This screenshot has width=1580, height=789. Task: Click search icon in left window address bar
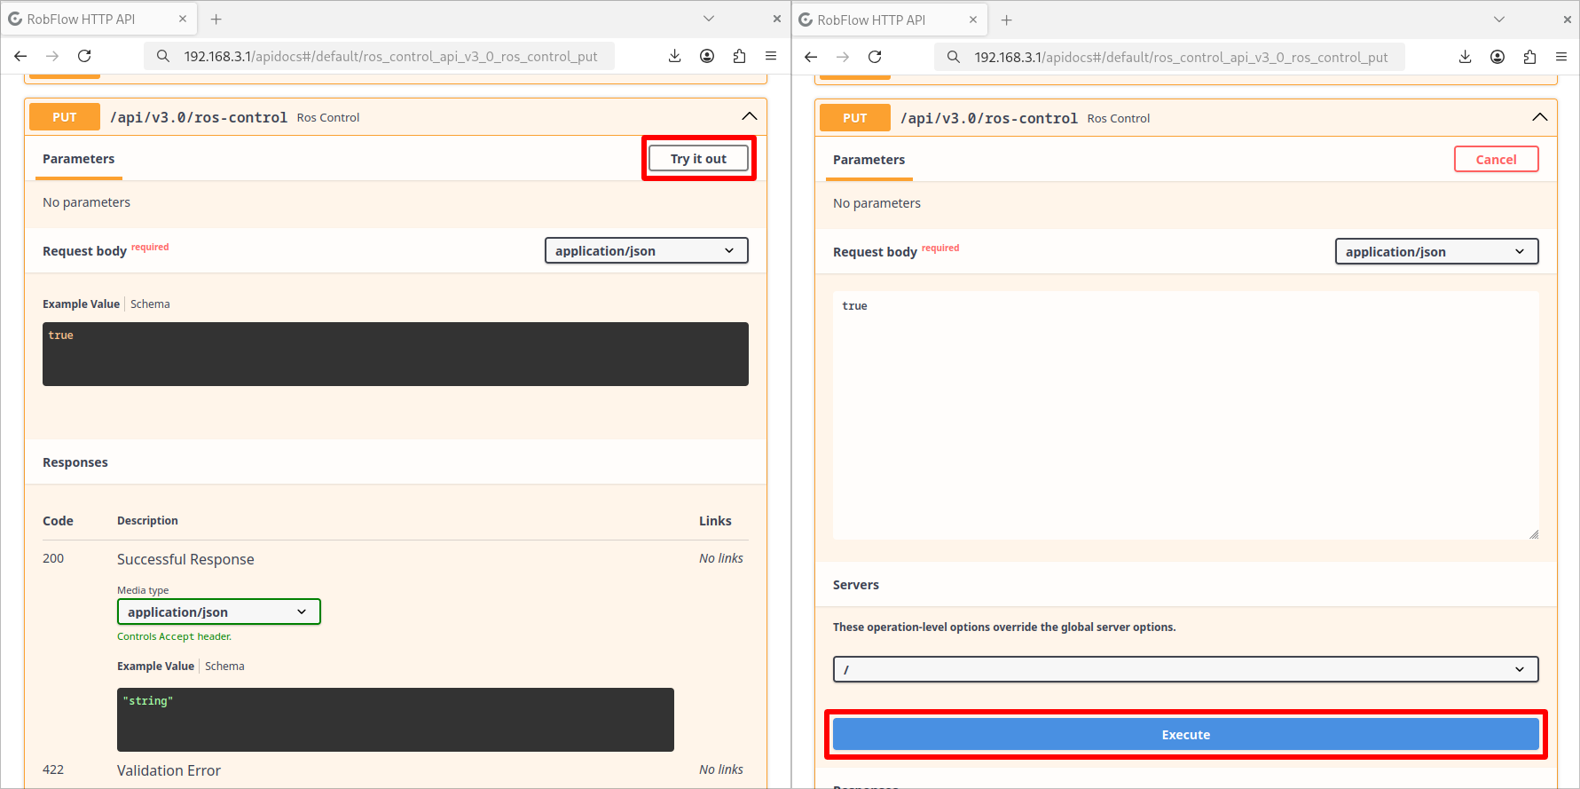163,56
